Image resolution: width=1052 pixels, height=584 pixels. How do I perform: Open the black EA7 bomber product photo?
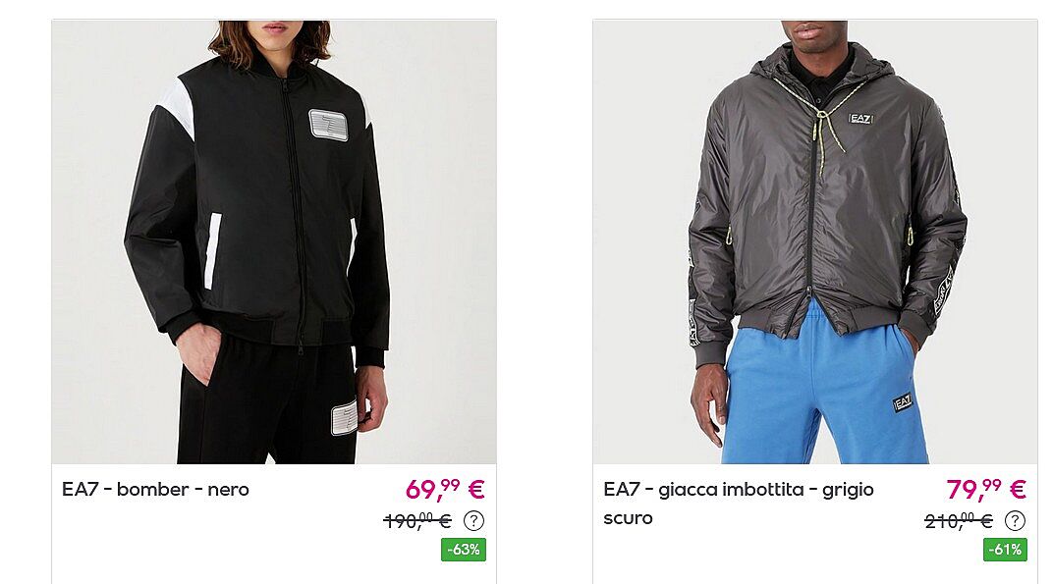[274, 242]
